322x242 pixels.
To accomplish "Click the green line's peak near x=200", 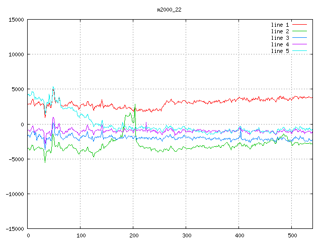I will (135, 104).
